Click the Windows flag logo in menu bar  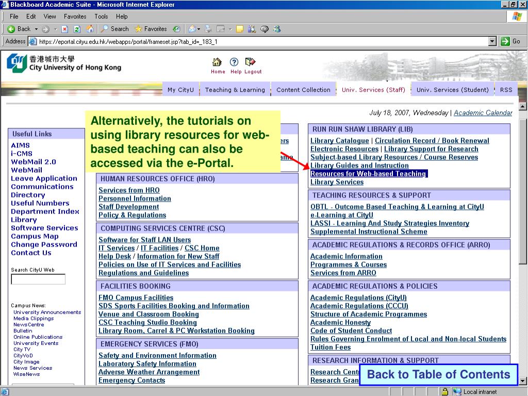coord(517,16)
